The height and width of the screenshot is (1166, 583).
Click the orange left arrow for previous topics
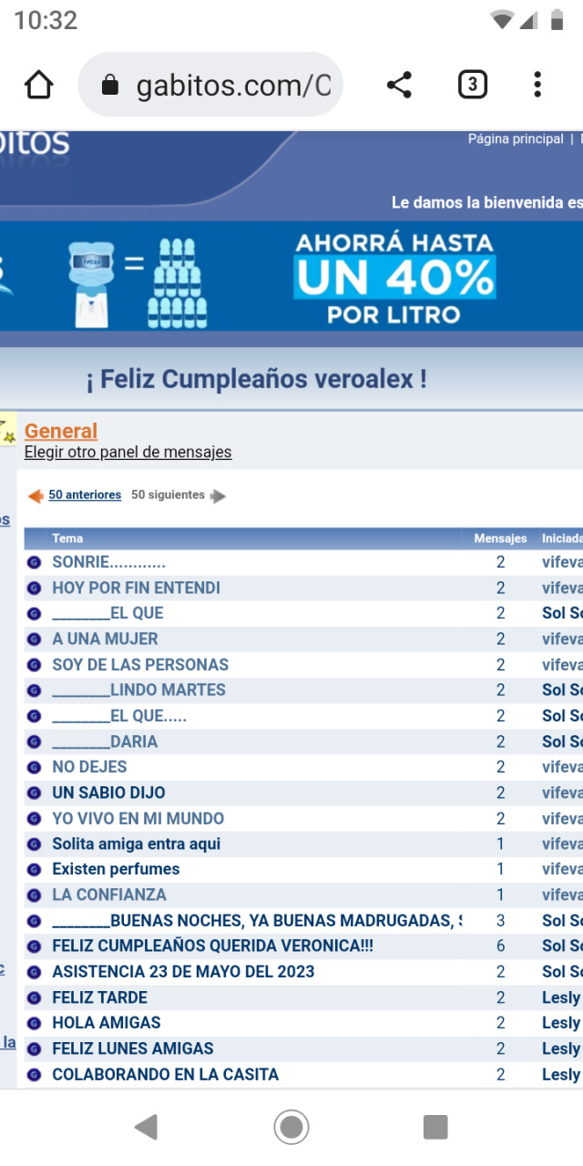(x=36, y=496)
